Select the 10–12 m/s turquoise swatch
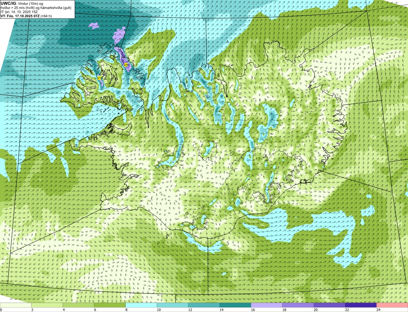408x312 pixels. tap(173, 305)
